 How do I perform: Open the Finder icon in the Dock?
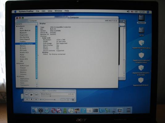pos(35,110)
